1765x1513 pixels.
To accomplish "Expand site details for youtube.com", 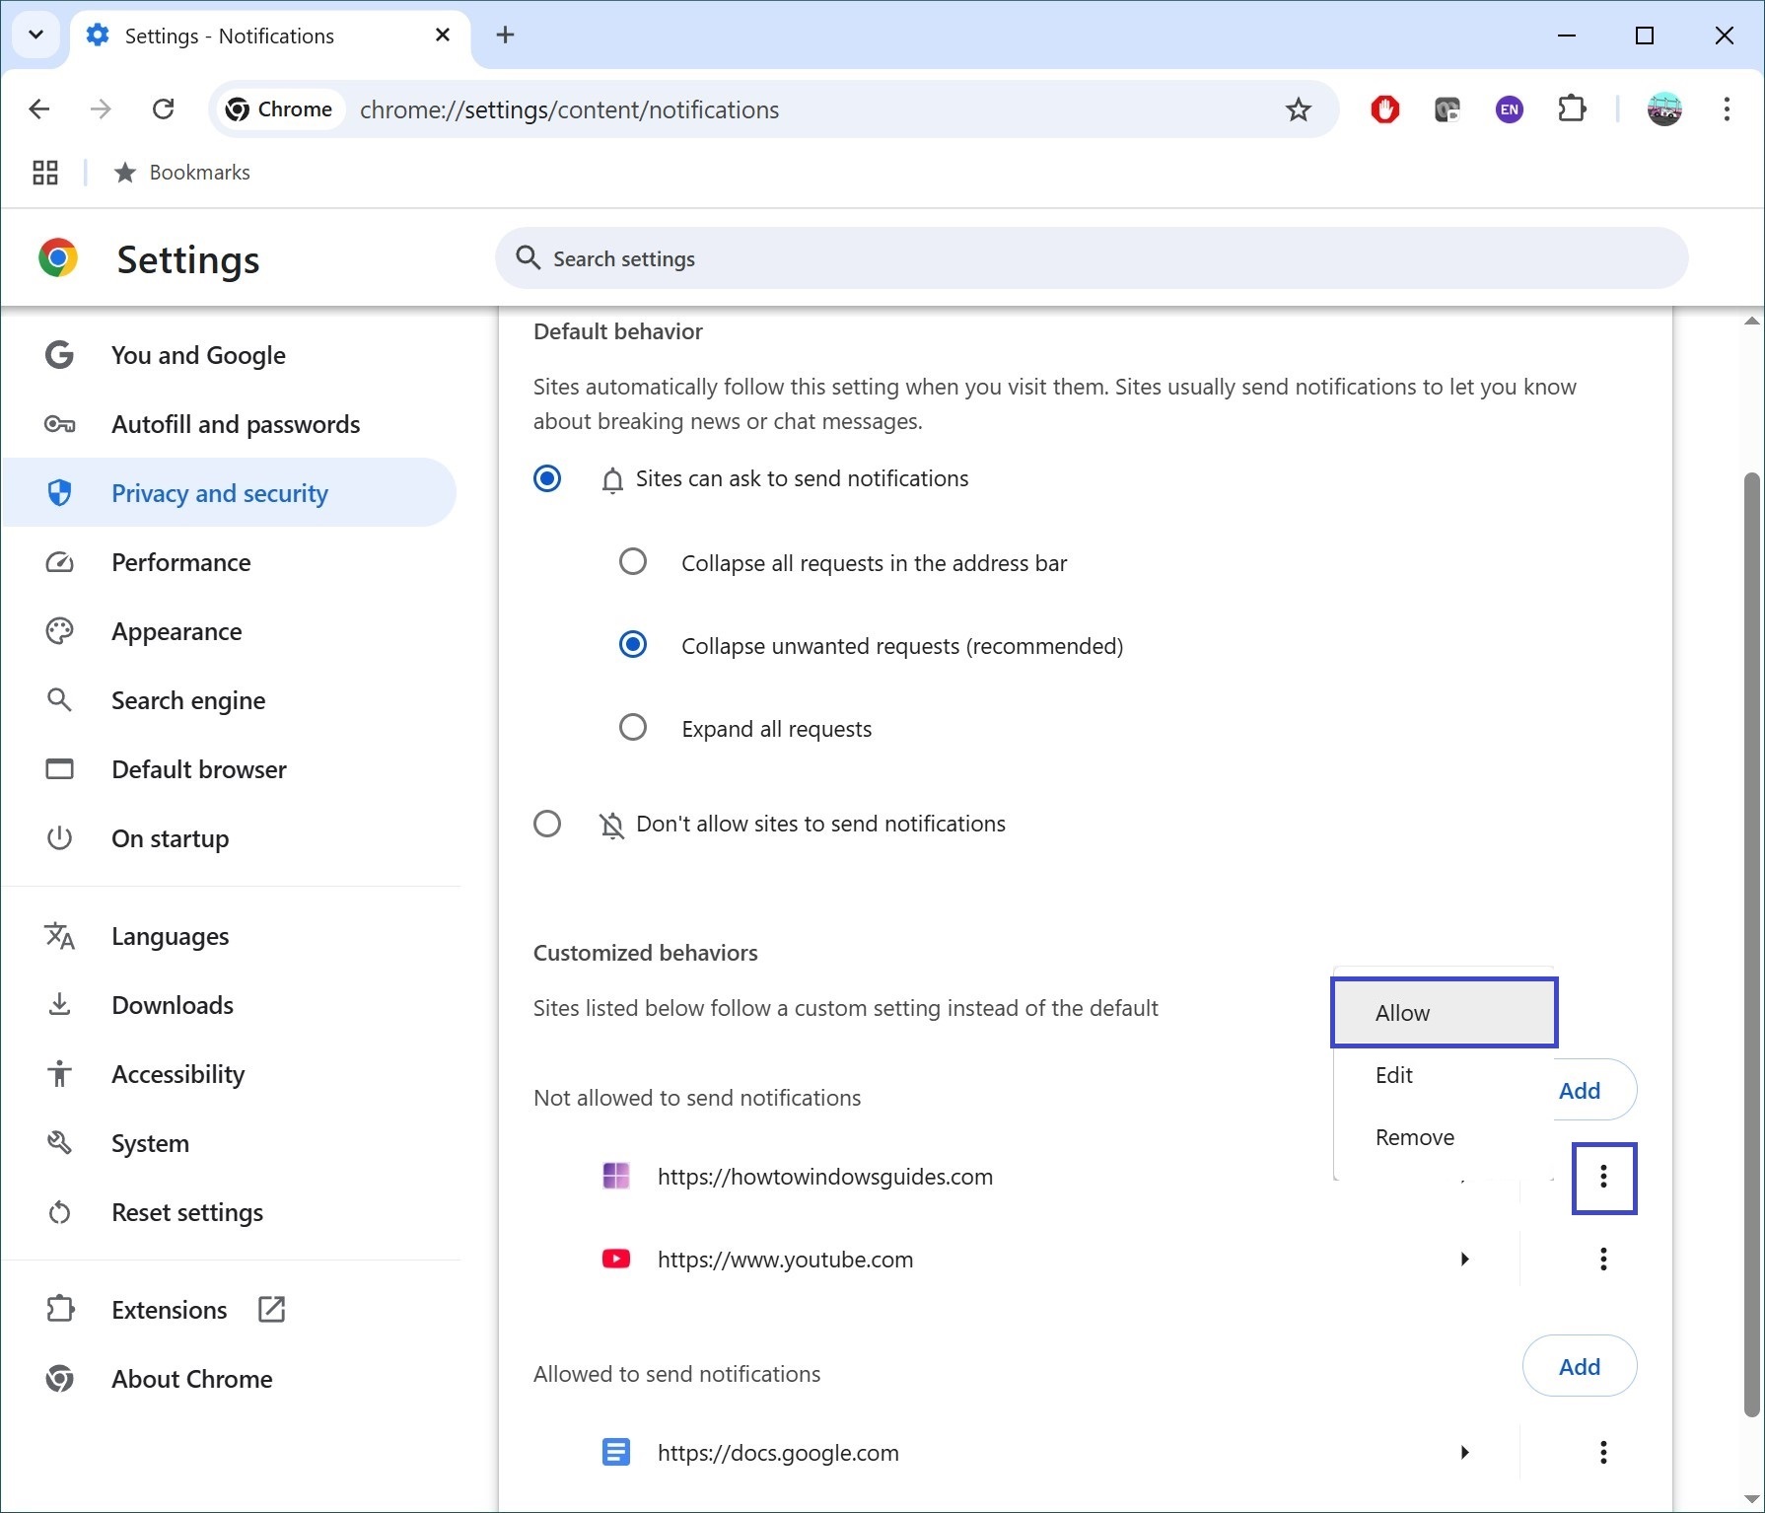I will click(x=1465, y=1260).
